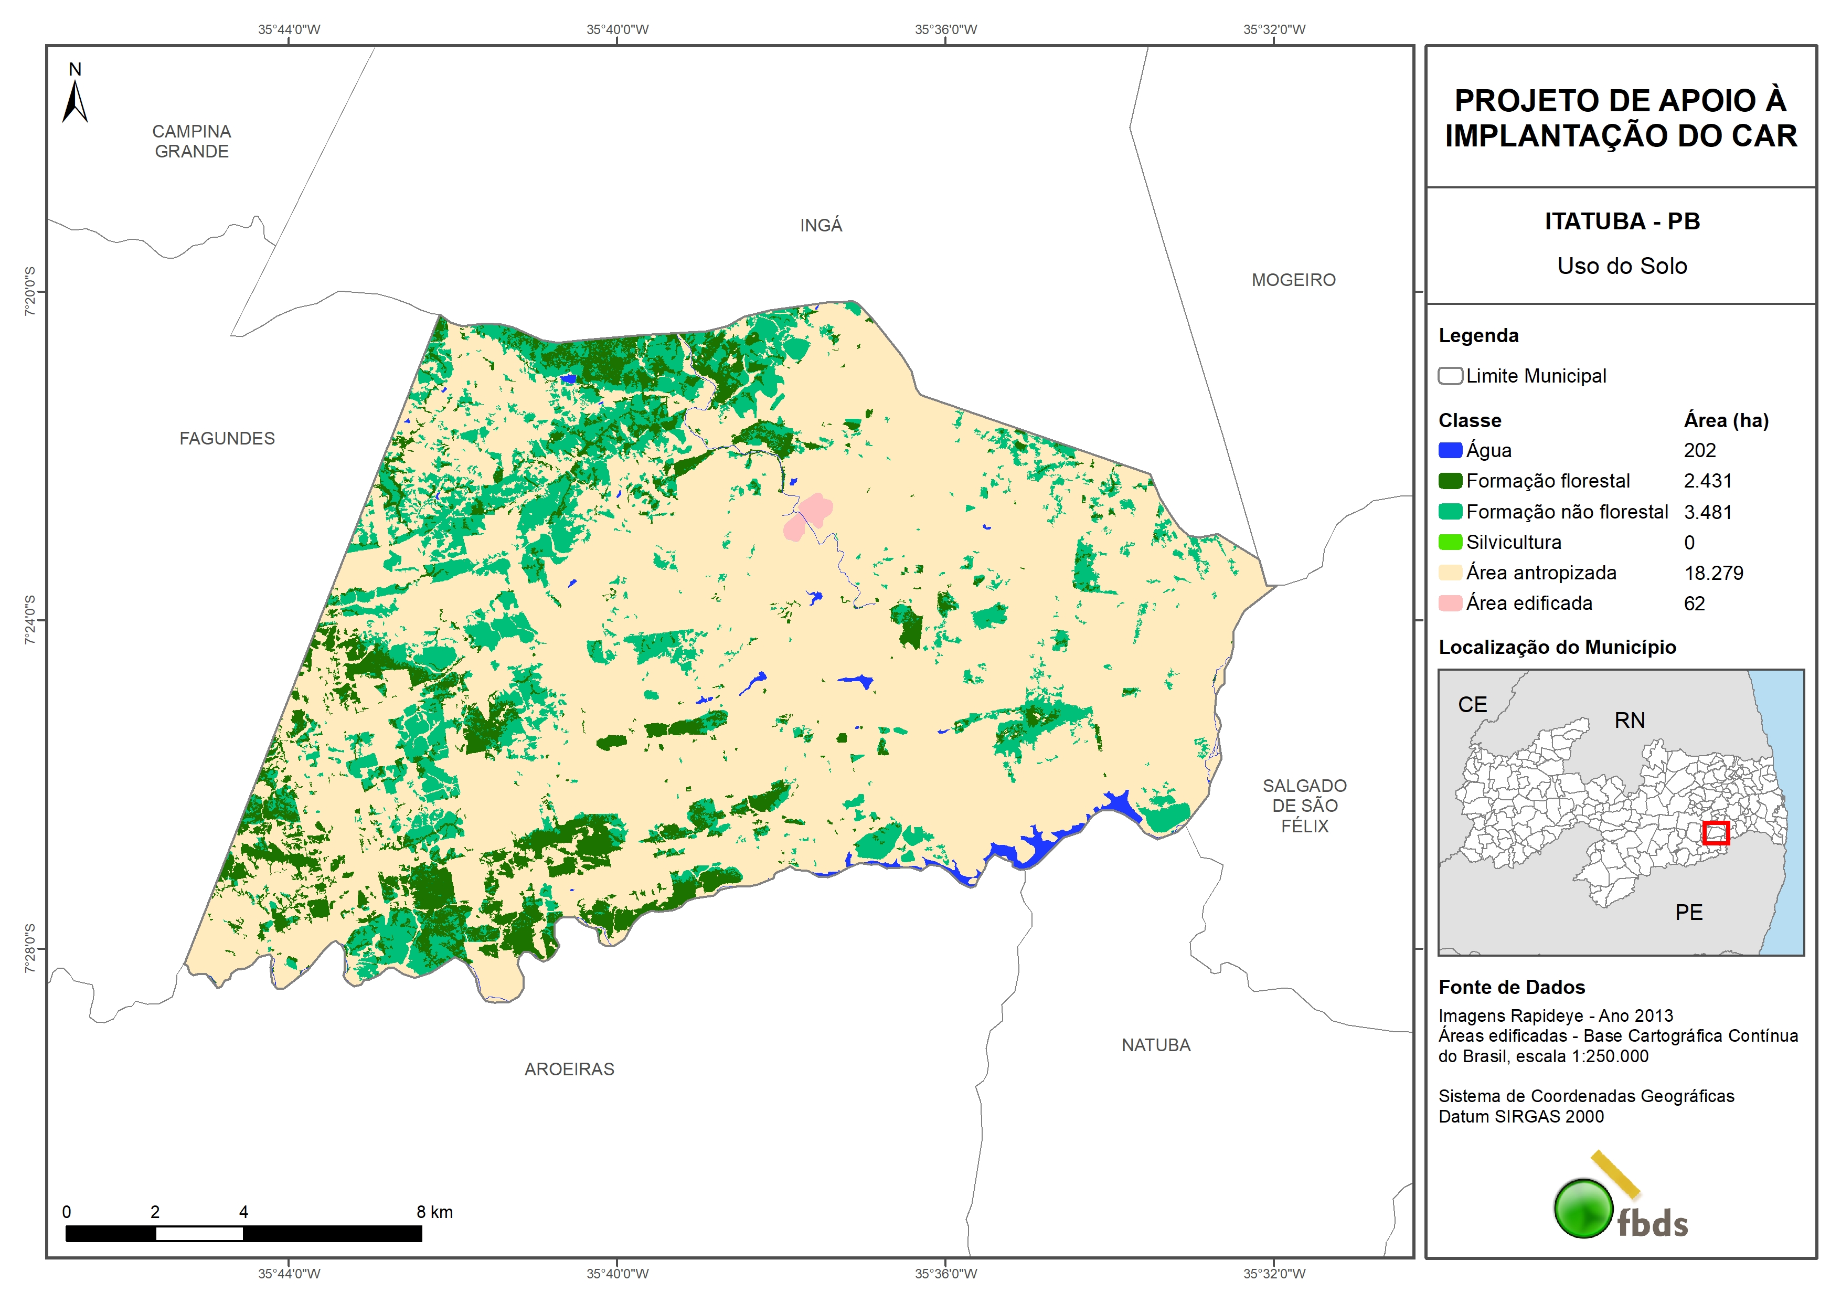Click the Formação não florestal swatch
This screenshot has height=1302, width=1841.
coord(1450,512)
